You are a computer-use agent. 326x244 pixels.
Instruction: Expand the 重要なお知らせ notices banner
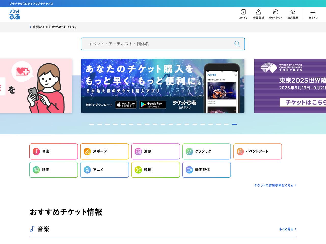pyautogui.click(x=53, y=27)
